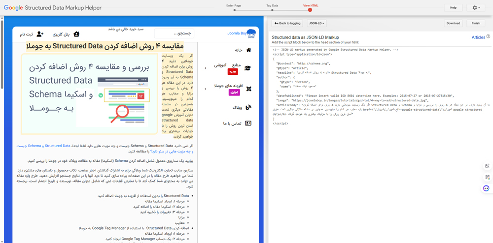
Task: Go back to tagging
Action: point(287,23)
